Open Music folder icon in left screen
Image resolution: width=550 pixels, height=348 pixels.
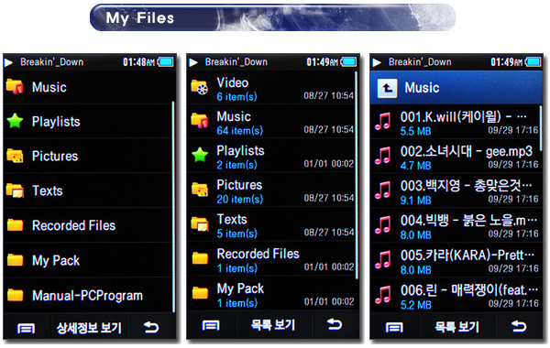coord(15,87)
